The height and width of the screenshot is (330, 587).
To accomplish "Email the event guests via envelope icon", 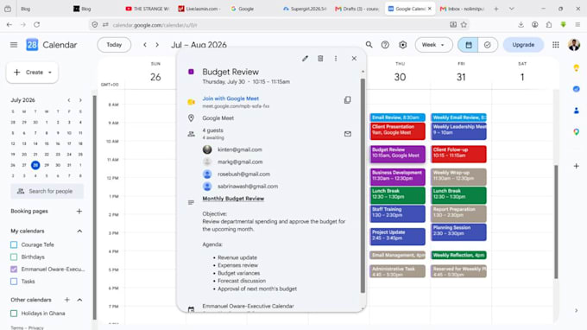I will click(x=348, y=134).
